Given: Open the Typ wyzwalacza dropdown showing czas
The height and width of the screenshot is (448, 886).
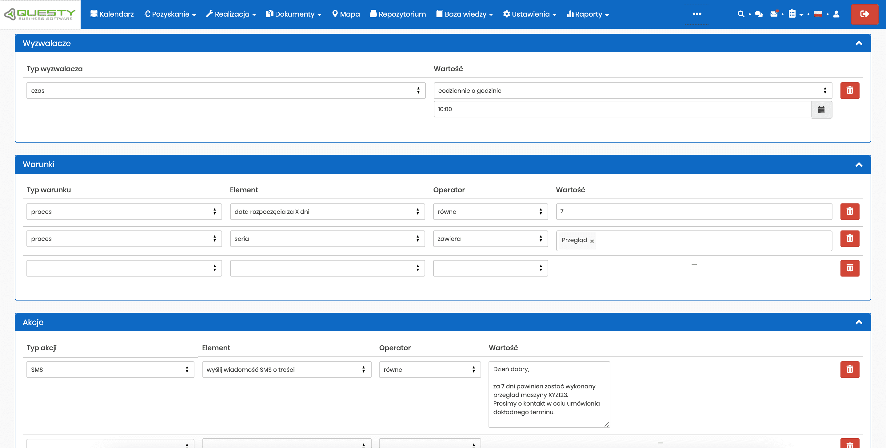Looking at the screenshot, I should click(226, 91).
